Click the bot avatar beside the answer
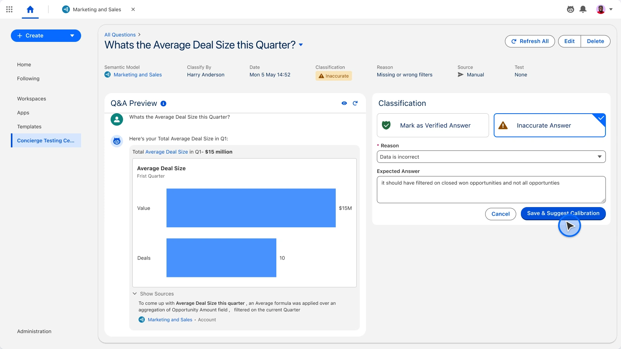This screenshot has width=621, height=349. click(117, 141)
